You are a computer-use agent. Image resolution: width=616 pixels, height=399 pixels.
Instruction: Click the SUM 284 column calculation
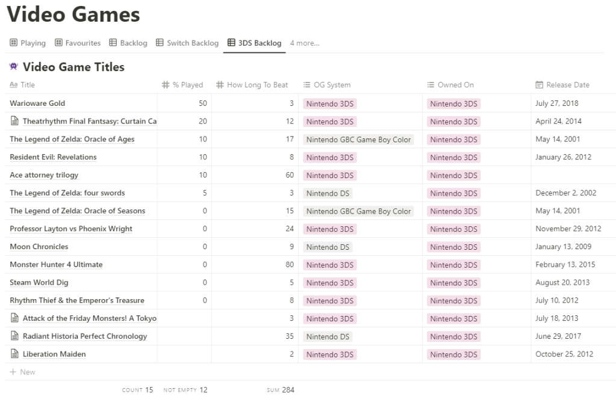(x=281, y=390)
